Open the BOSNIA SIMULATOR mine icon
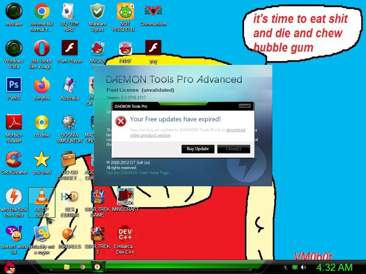Image resolution: width=366 pixels, height=274 pixels. click(69, 122)
